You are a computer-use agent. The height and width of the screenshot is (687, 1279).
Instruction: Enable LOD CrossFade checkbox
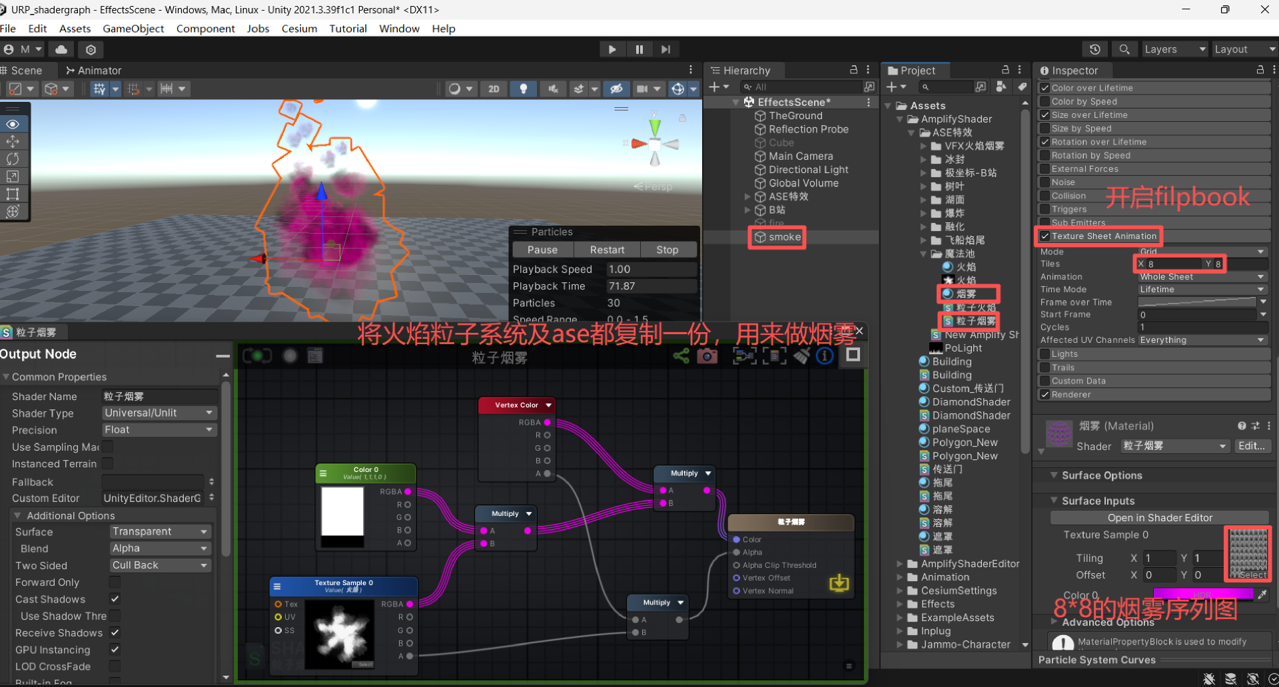click(115, 666)
